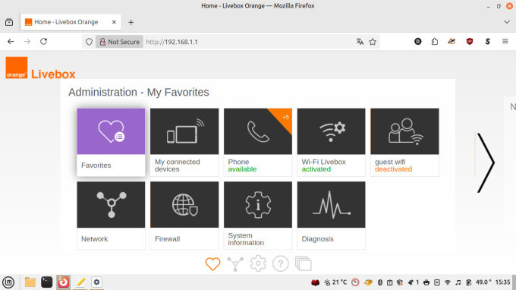Open the Firewall tile

pos(184,216)
